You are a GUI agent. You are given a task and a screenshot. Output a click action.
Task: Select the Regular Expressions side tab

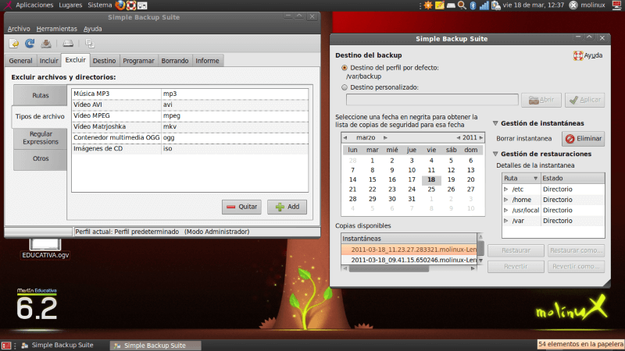41,138
